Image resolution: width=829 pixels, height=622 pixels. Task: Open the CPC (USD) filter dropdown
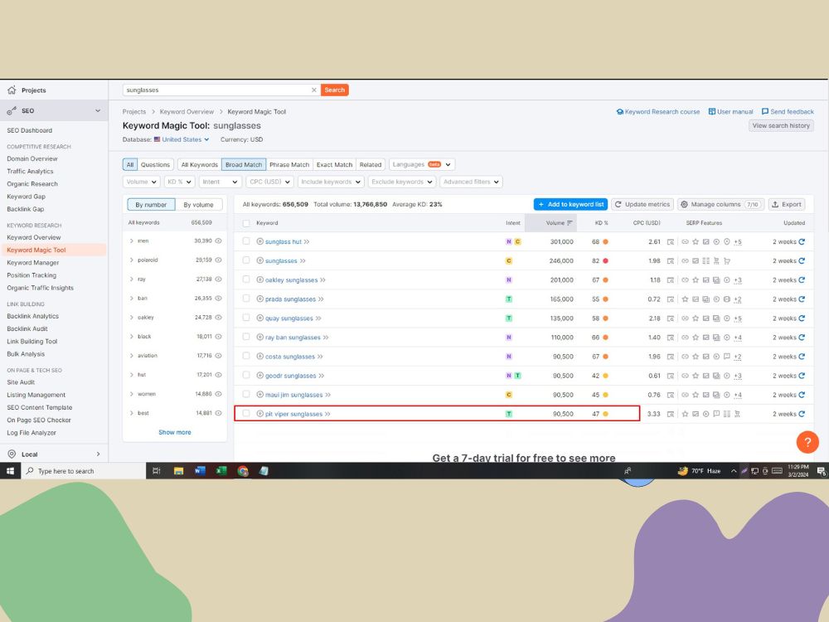(269, 182)
